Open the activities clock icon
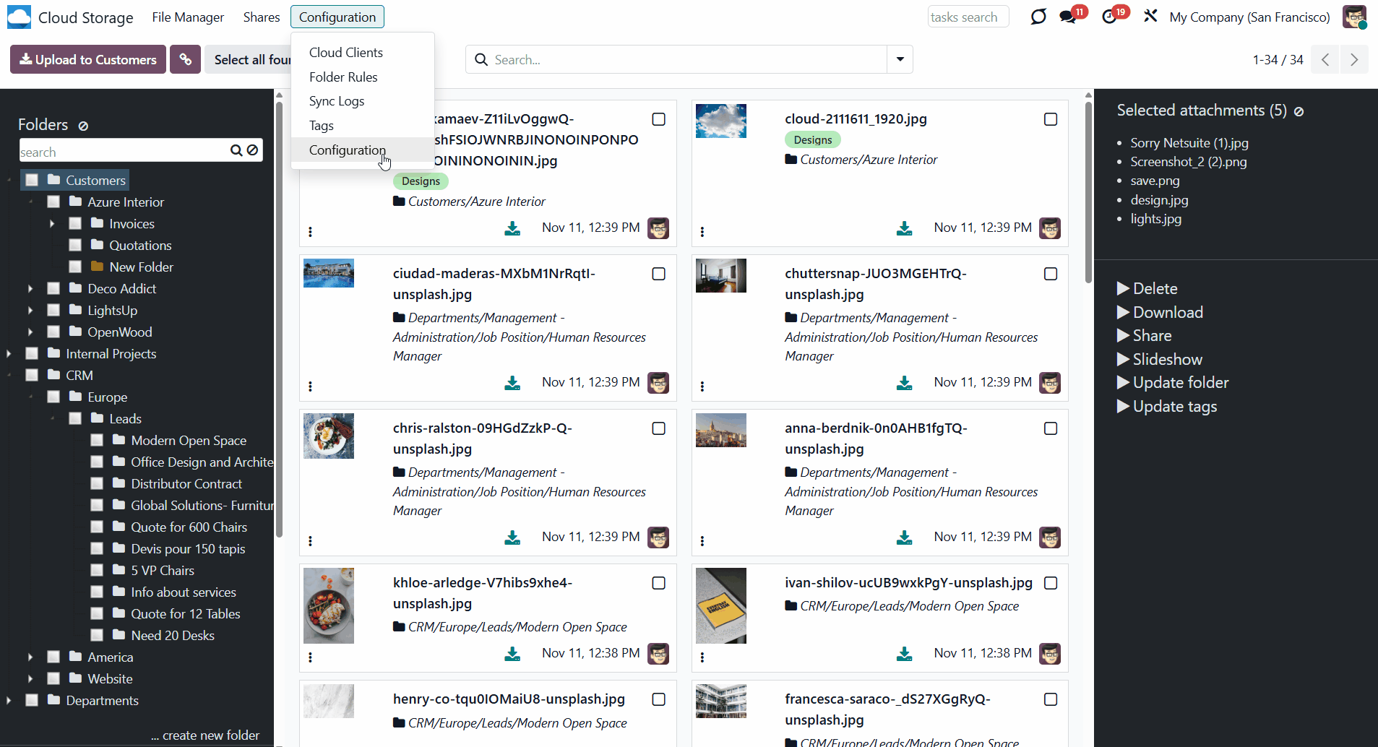The image size is (1378, 747). tap(1109, 17)
